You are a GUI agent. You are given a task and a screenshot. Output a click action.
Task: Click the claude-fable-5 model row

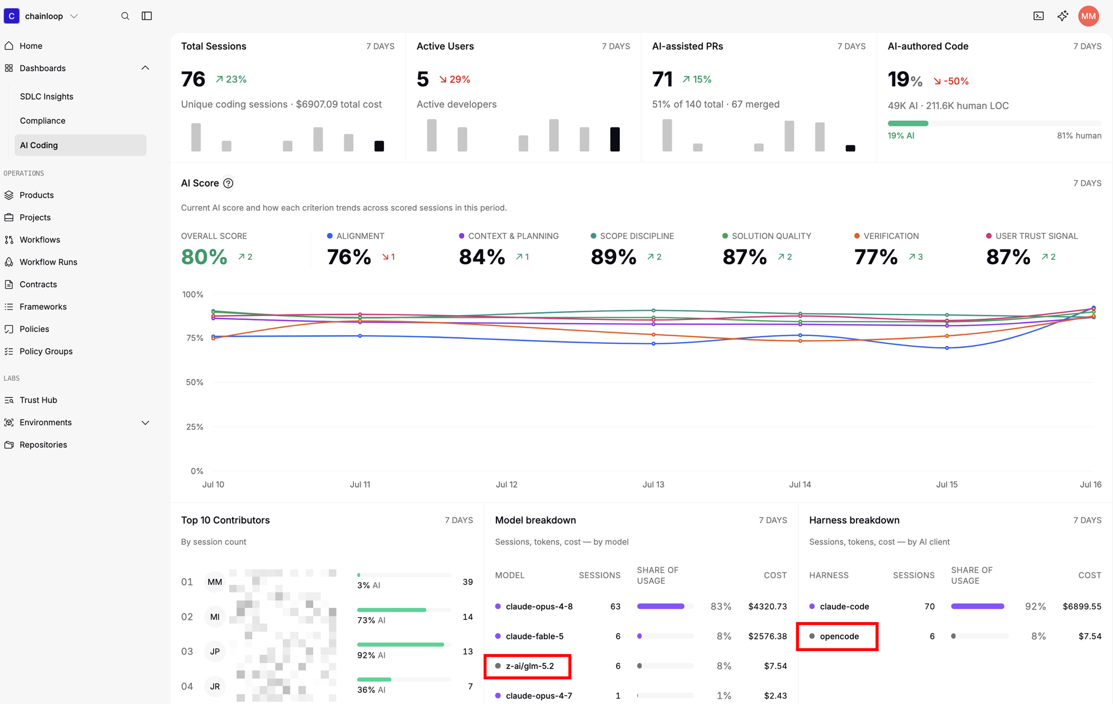point(641,636)
